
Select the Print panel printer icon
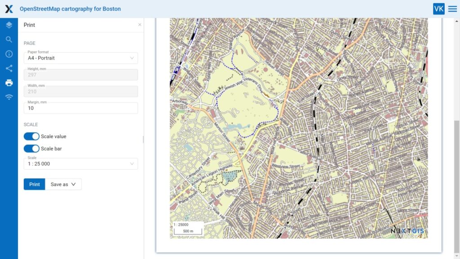click(9, 83)
